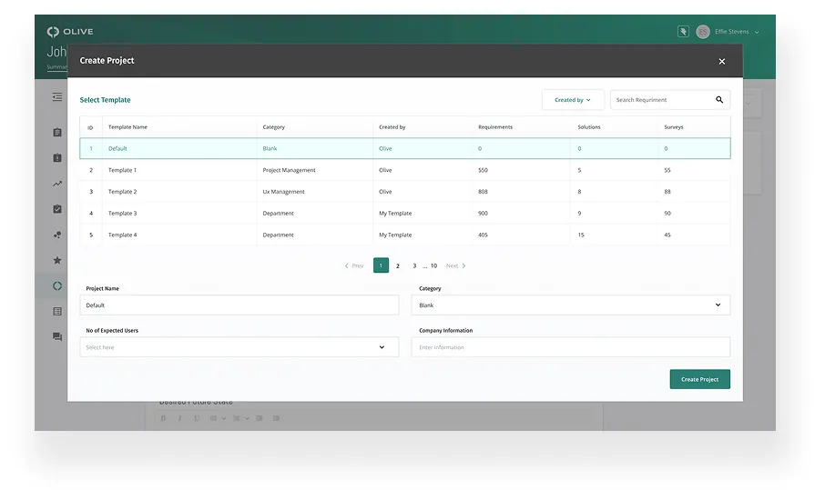Click the Create Project button
The height and width of the screenshot is (500, 825).
(699, 379)
